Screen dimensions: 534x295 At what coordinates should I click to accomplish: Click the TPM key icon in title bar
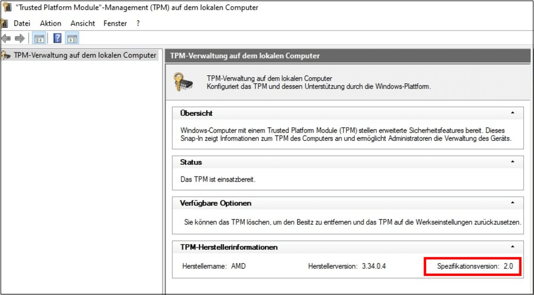tap(7, 8)
